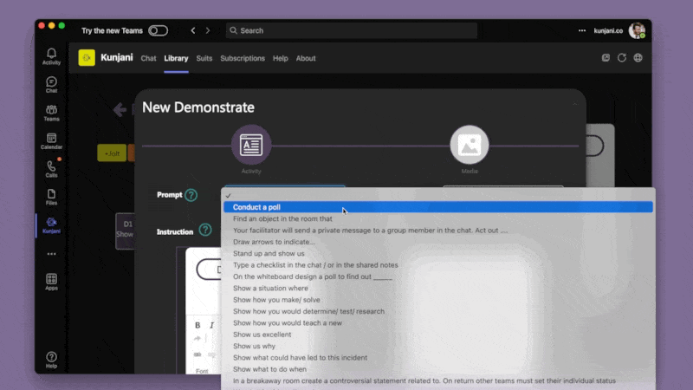Choose Show what could have led to this incident

[438, 357]
